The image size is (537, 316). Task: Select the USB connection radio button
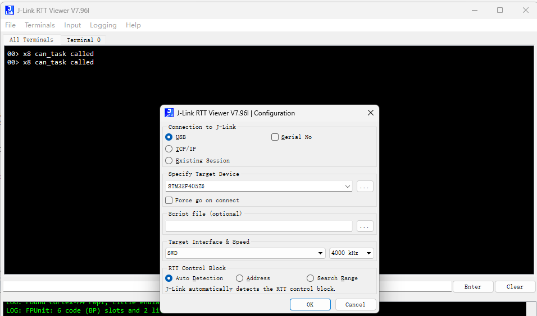pos(169,137)
